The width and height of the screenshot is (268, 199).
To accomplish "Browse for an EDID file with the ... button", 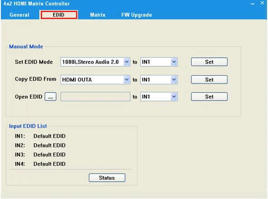I will (x=50, y=97).
